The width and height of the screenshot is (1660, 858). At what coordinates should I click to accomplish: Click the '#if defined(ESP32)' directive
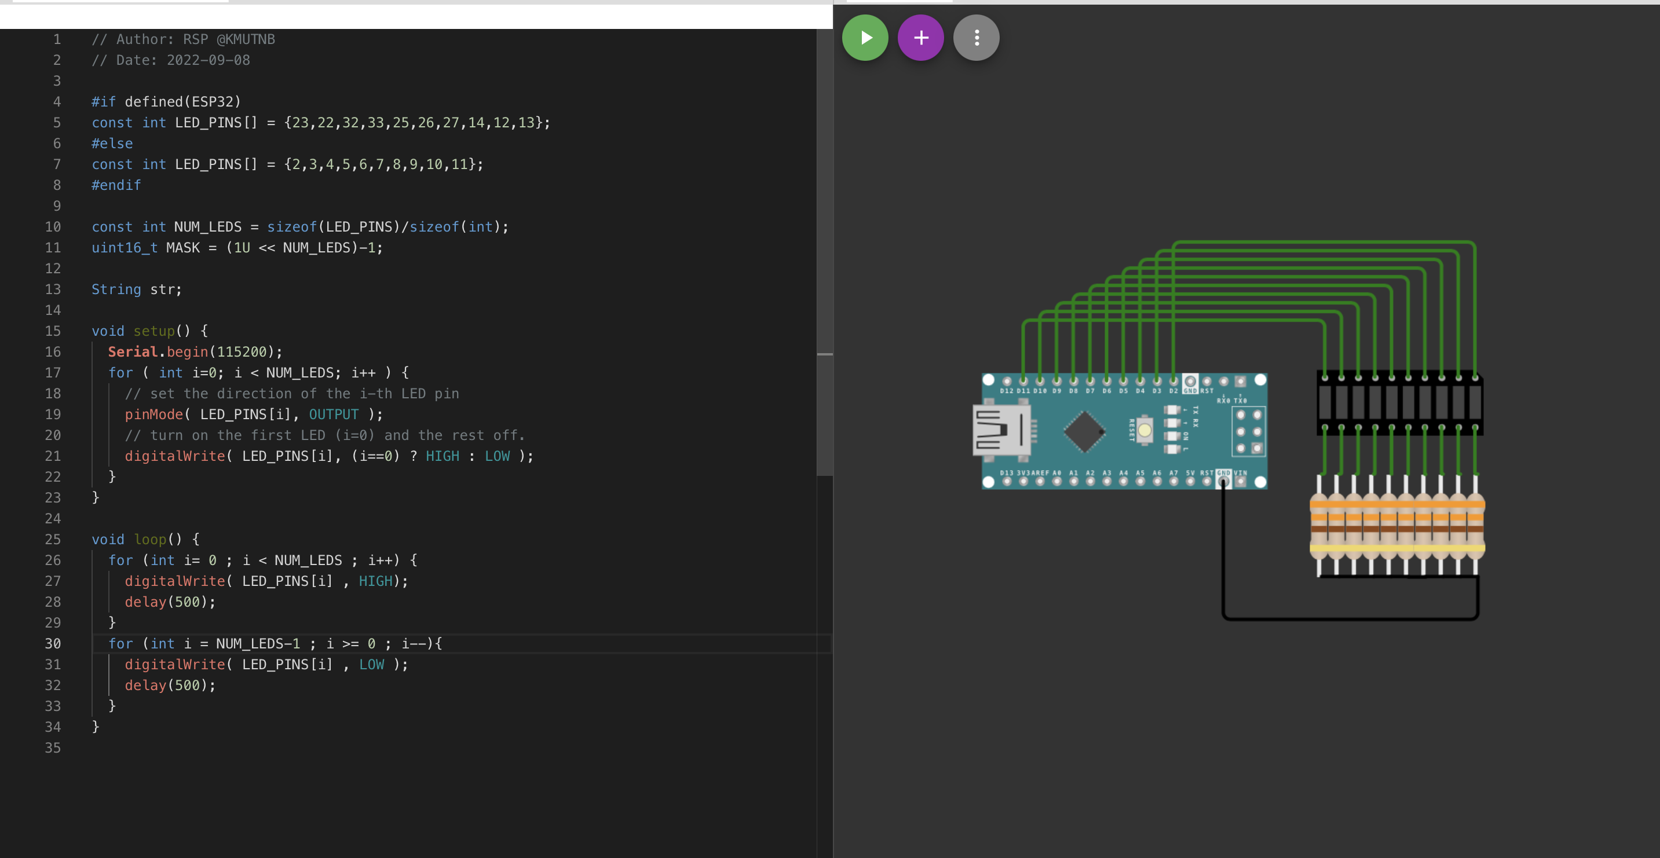coord(166,102)
